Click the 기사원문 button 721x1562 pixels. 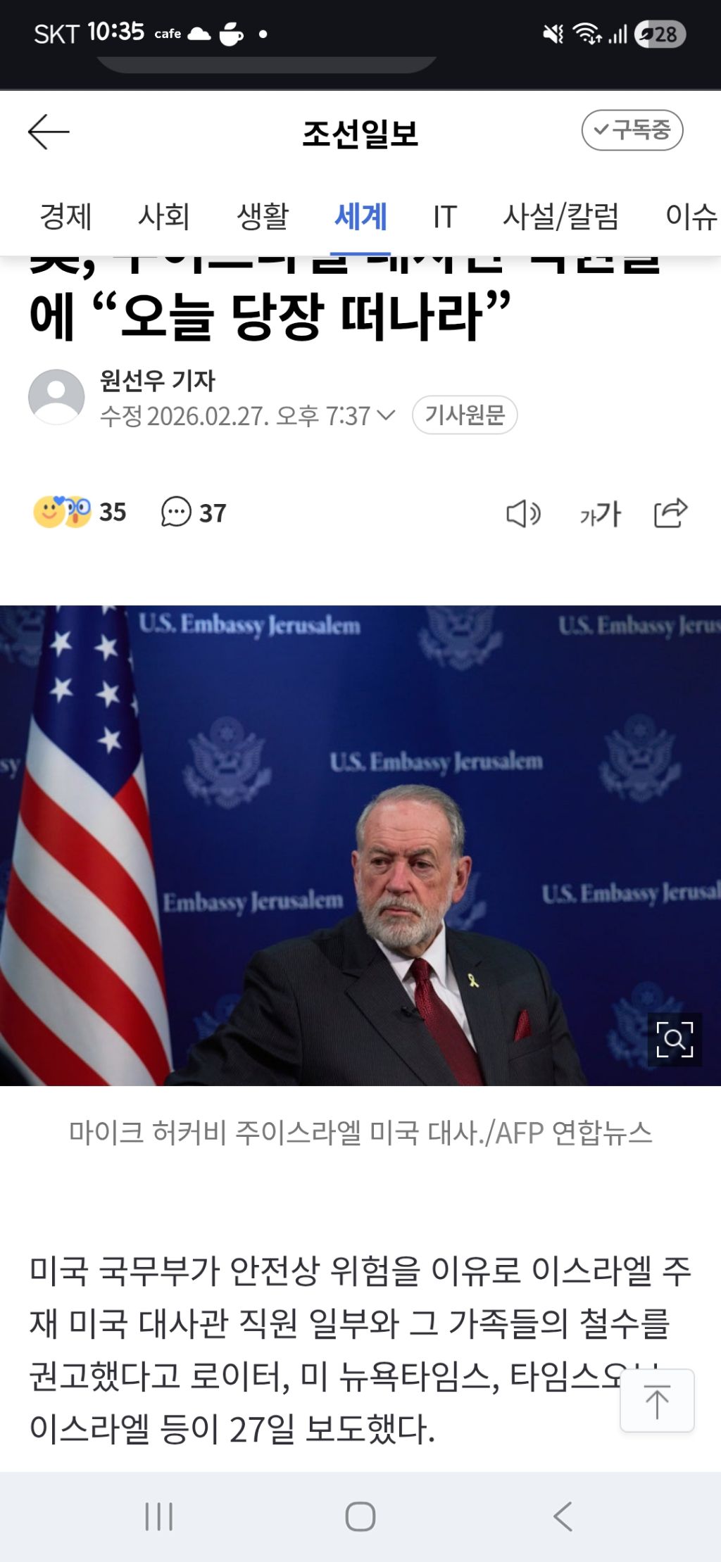[x=465, y=415]
